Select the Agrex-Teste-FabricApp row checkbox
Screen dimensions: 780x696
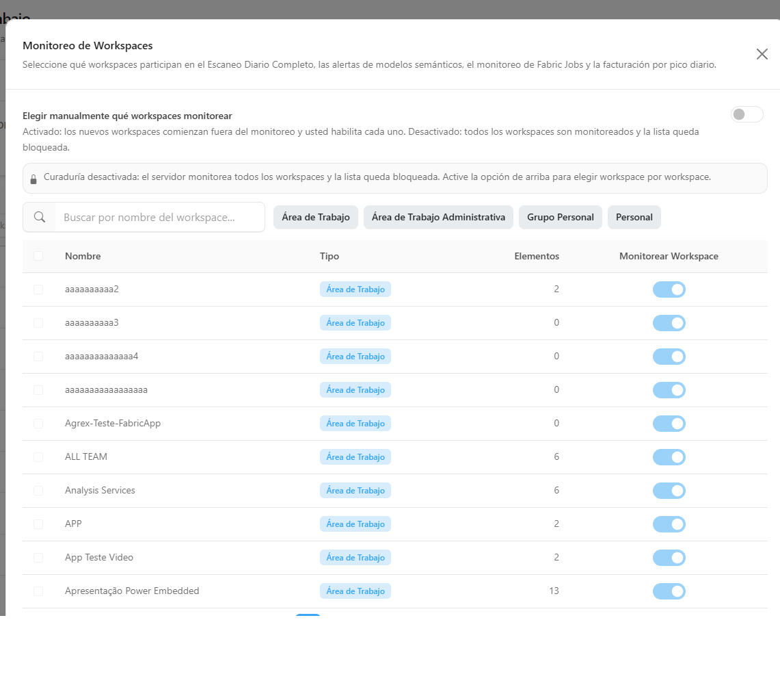pyautogui.click(x=38, y=423)
